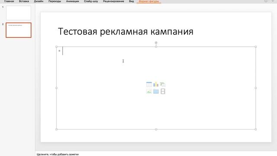277x156 pixels.
Task: Open the Дизайн tab
Action: 39,1
